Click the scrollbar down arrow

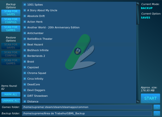pyautogui.click(x=138, y=101)
